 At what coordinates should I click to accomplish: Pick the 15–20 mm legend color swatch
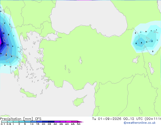tap(39, 122)
